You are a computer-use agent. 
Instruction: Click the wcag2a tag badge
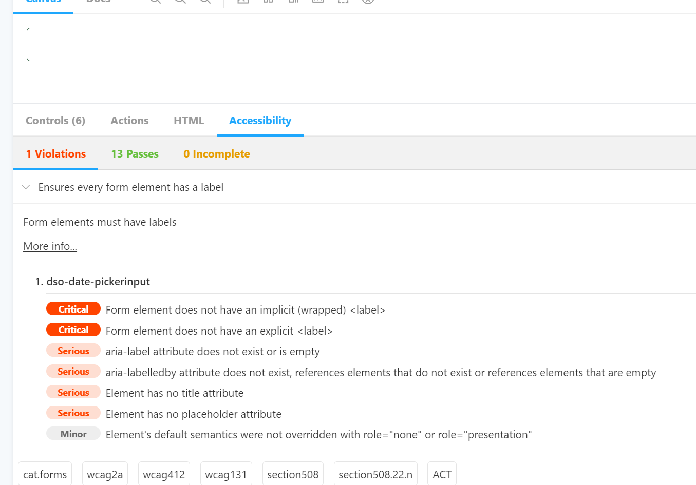pyautogui.click(x=105, y=473)
